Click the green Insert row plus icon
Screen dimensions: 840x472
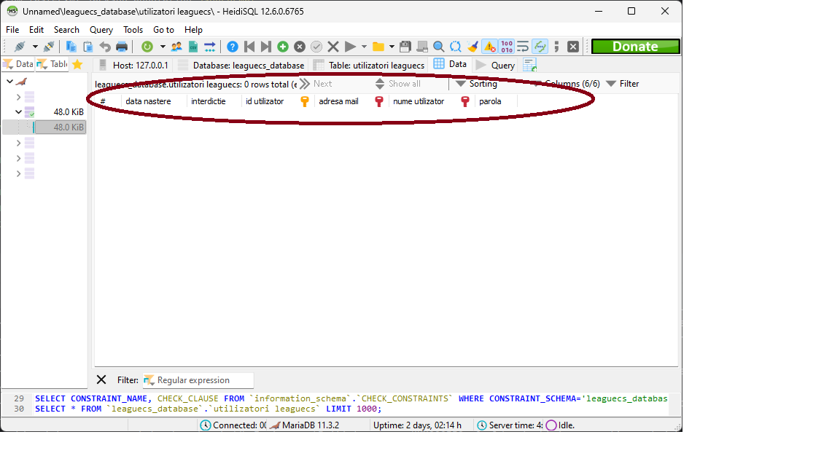click(283, 47)
